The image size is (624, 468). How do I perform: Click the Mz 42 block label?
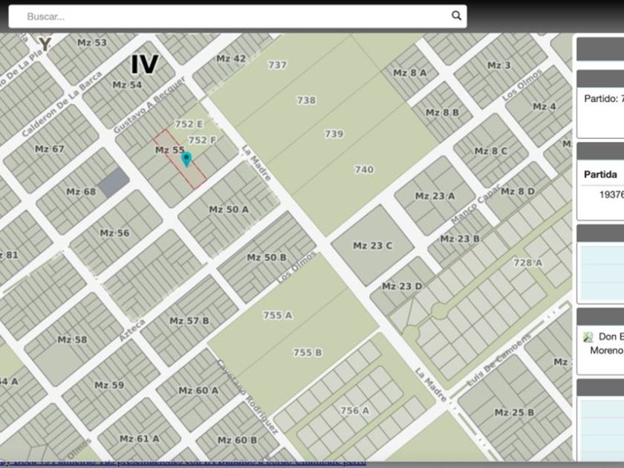pyautogui.click(x=231, y=59)
